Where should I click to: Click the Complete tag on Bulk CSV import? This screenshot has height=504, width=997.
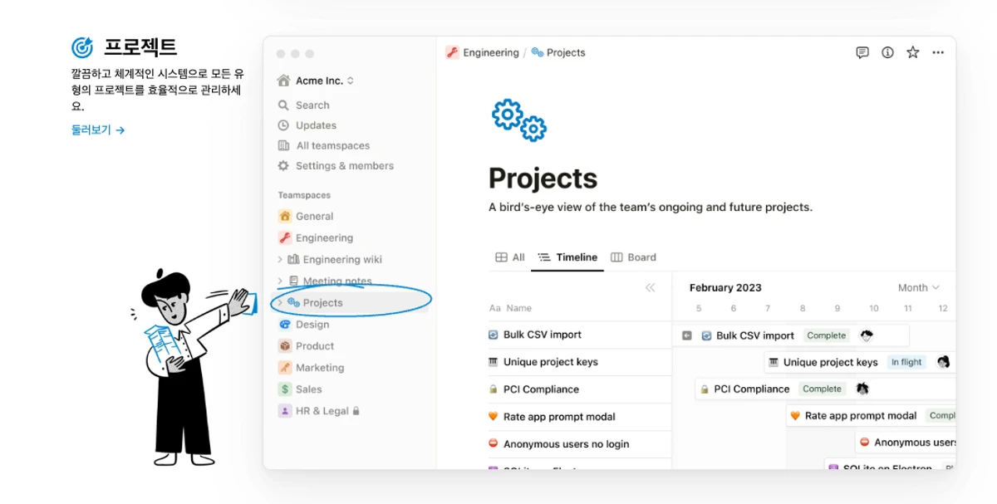click(x=826, y=335)
